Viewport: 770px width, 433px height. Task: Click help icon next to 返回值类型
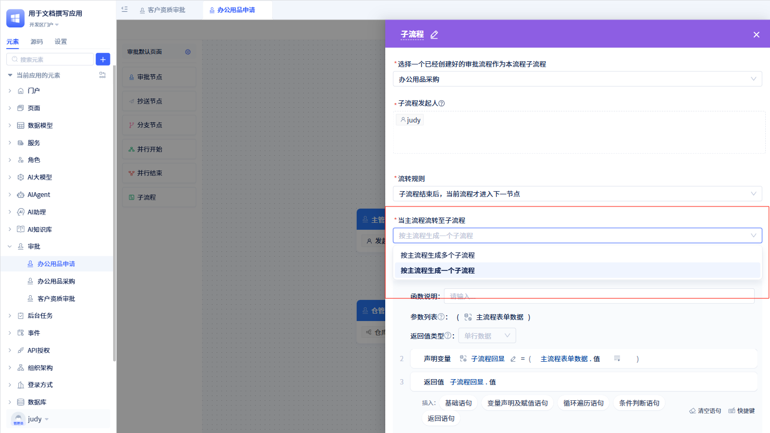click(448, 335)
